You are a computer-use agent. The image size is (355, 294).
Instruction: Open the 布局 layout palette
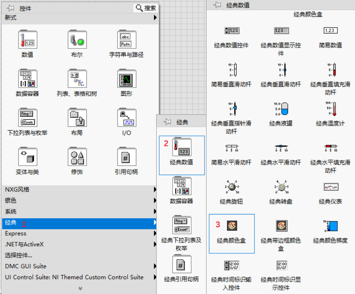(x=77, y=118)
